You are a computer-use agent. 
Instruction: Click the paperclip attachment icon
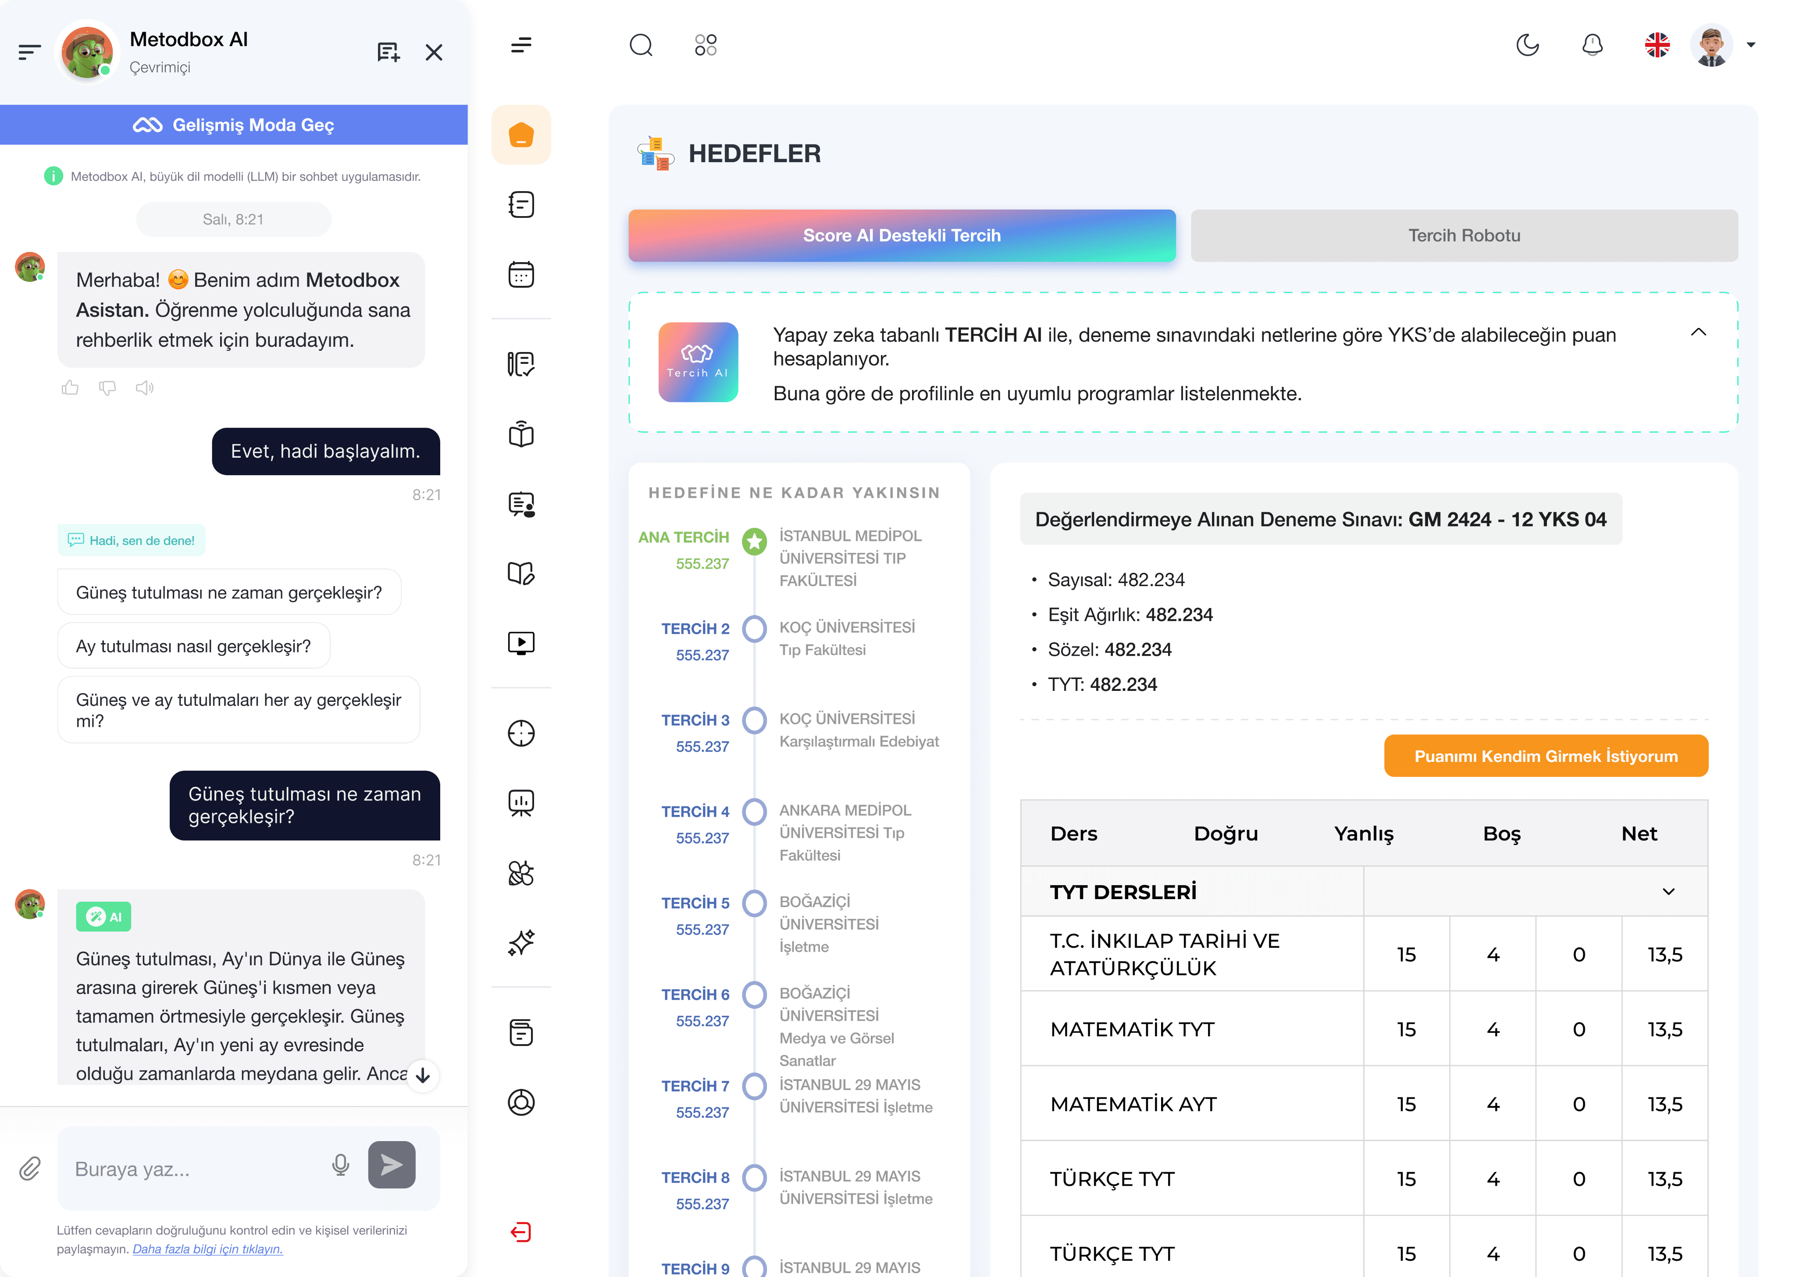(x=30, y=1168)
